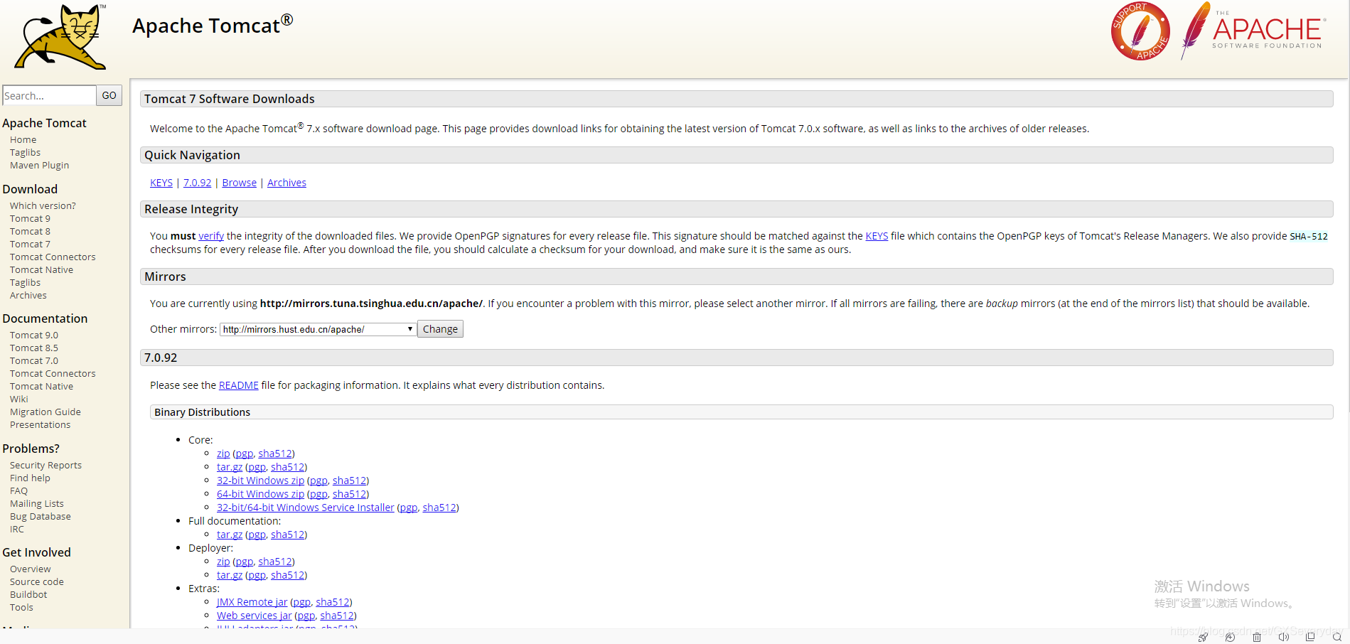This screenshot has width=1350, height=644.
Task: Click the speaker sound icon in status bar
Action: [1284, 637]
